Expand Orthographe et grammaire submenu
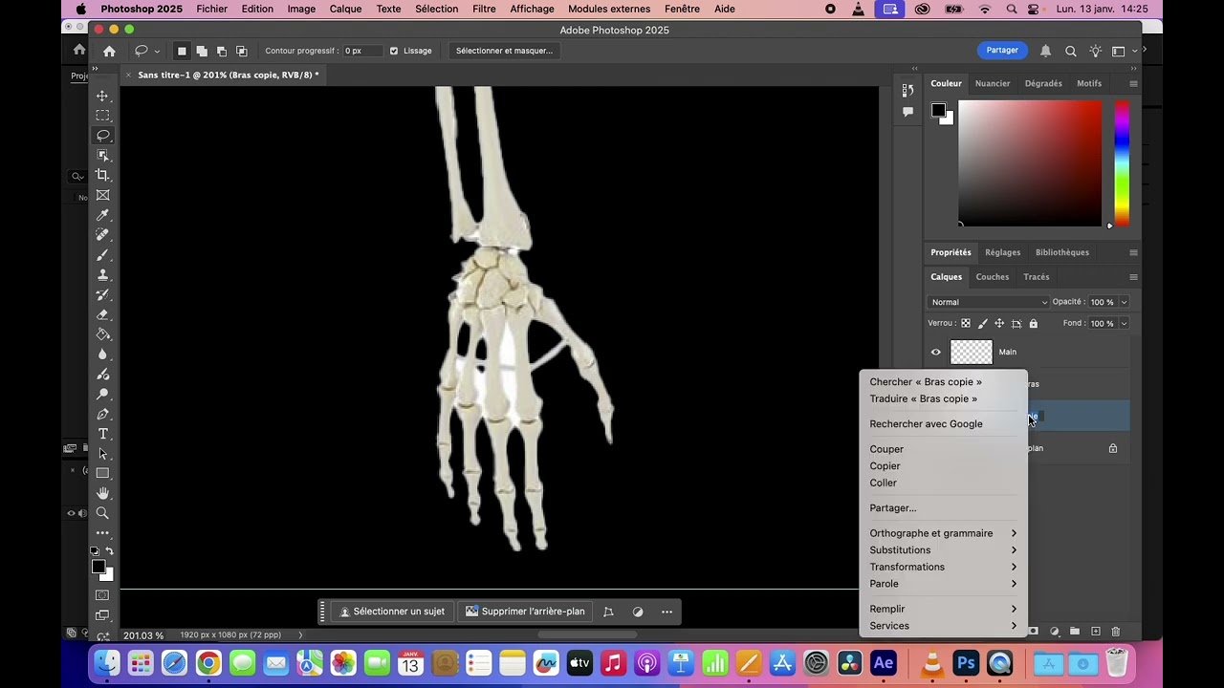This screenshot has height=688, width=1224. pos(943,533)
